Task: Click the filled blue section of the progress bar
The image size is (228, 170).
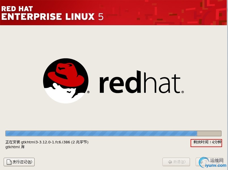Action: click(x=101, y=133)
